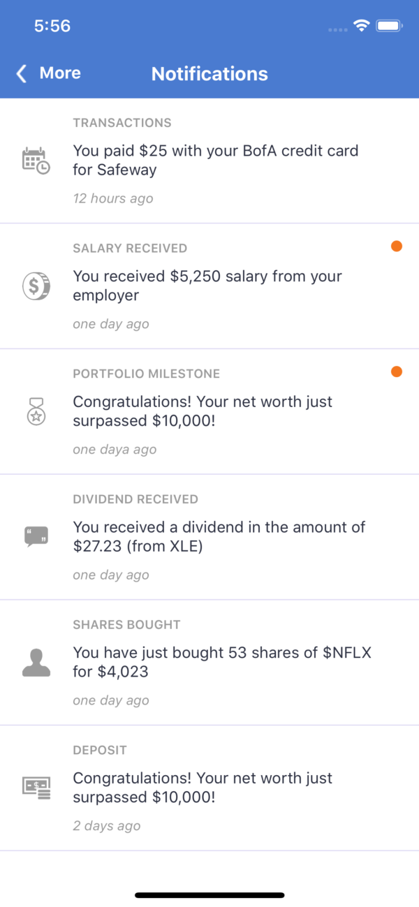Click the home indicator bar

[209, 894]
